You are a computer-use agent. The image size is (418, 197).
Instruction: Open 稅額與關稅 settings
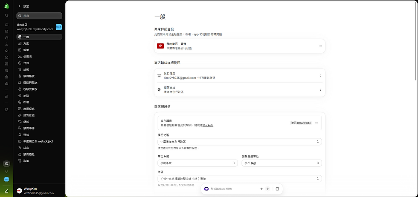click(x=39, y=89)
